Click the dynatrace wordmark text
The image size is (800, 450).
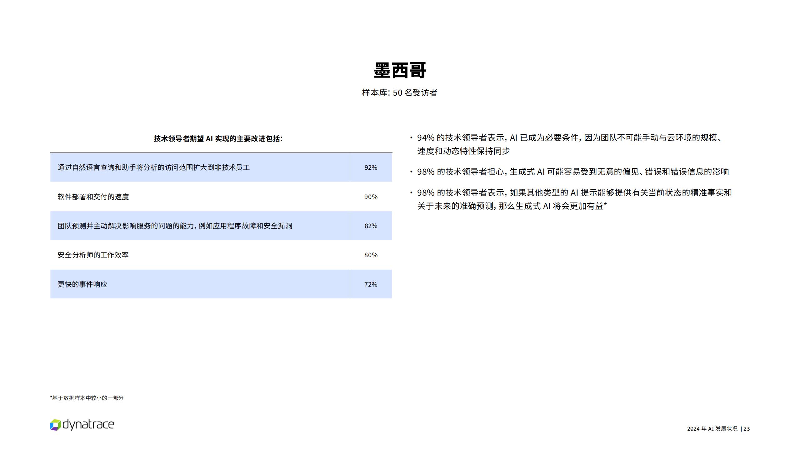(x=88, y=425)
